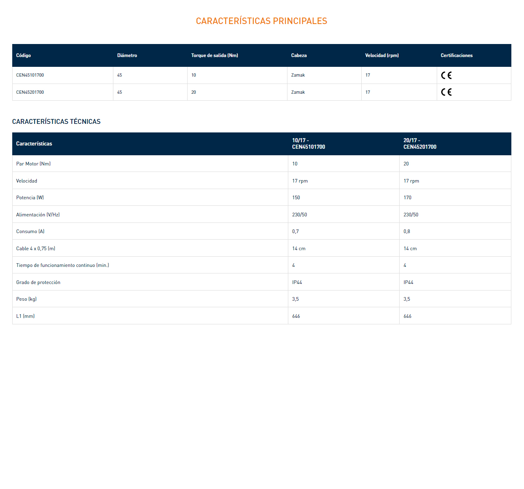Click the CEN45201700 code cell in first table

(x=30, y=93)
